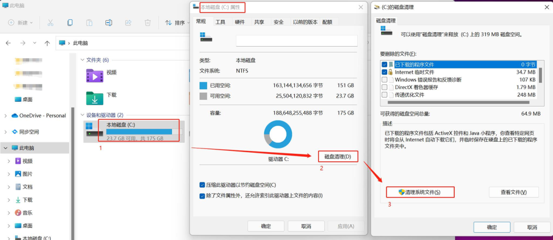
Task: Collapse the 文件夹 (6) group
Action: [83, 60]
